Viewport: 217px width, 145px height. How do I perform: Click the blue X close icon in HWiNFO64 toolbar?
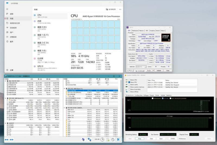(x=118, y=140)
